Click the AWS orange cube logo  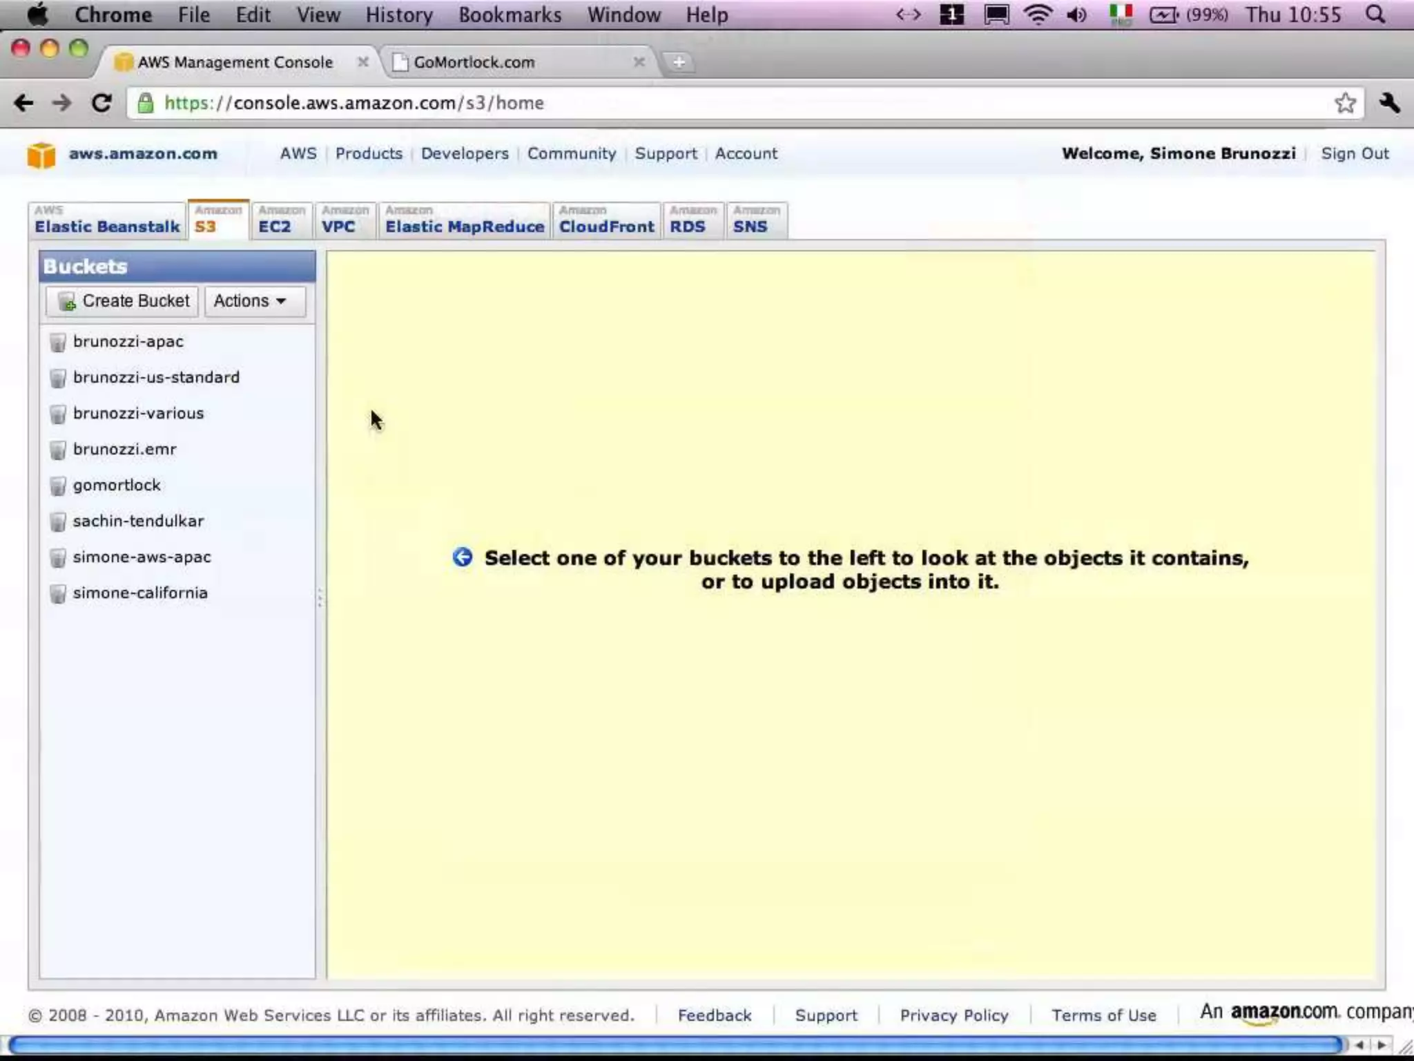(41, 154)
